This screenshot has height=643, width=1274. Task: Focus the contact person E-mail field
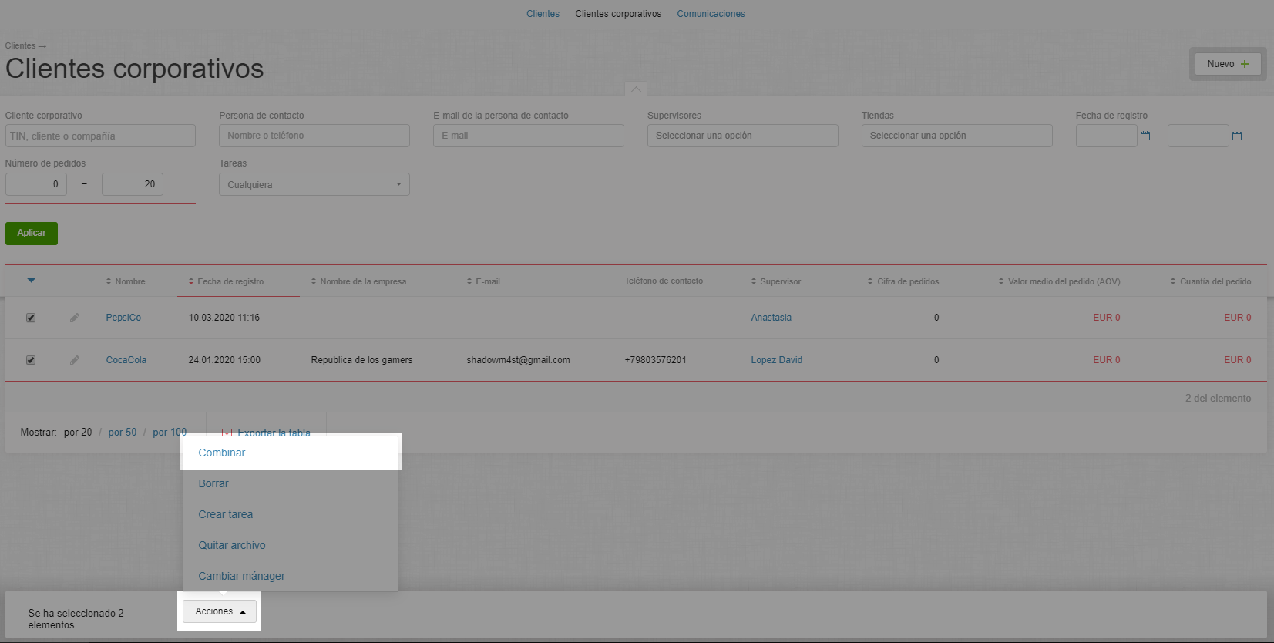click(x=529, y=136)
